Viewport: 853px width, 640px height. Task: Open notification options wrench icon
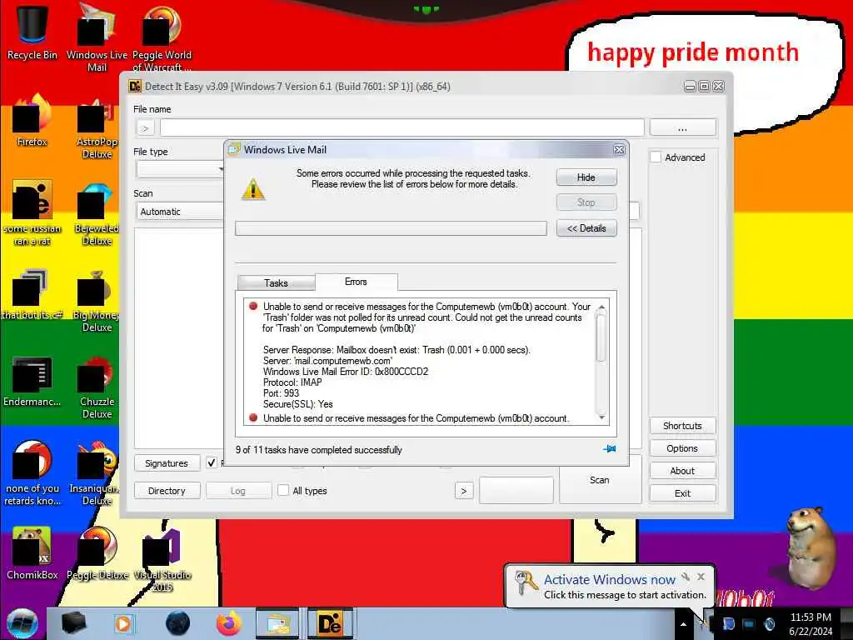[686, 577]
